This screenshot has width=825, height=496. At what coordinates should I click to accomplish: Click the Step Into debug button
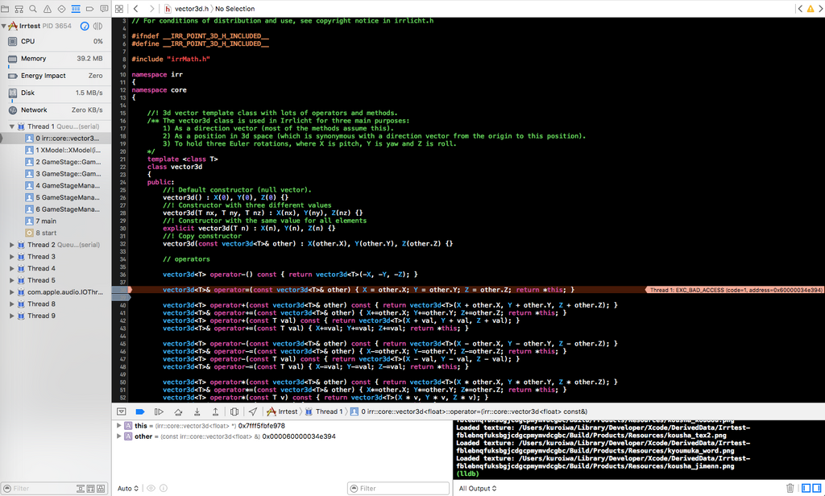point(196,411)
